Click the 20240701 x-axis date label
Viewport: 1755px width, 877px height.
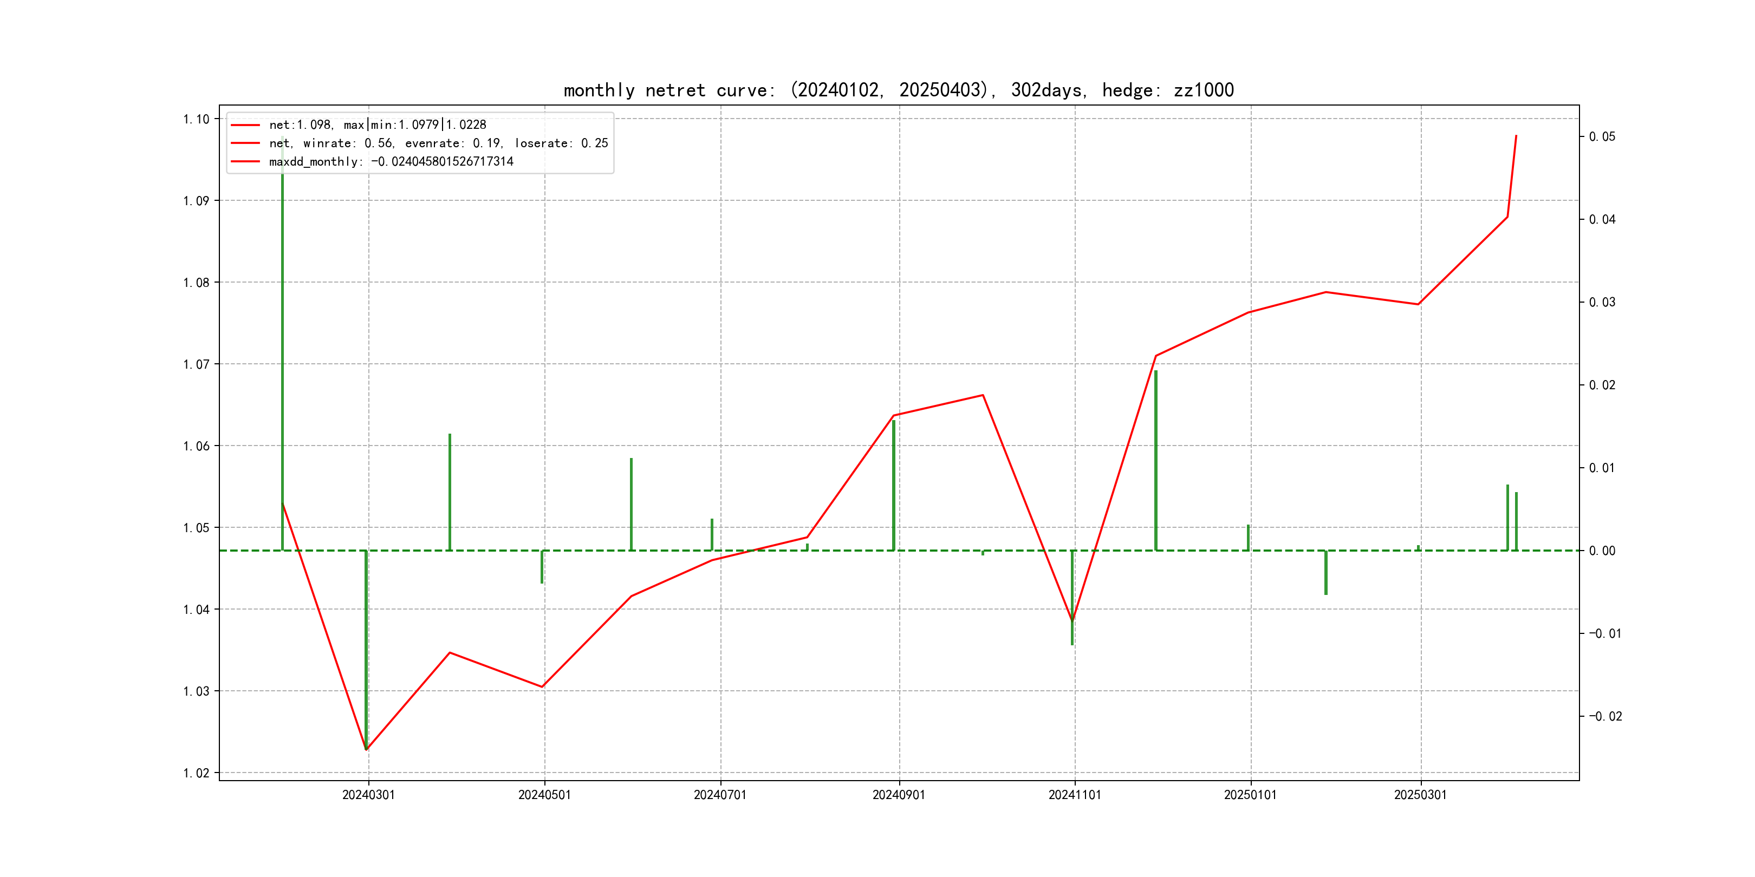[720, 795]
